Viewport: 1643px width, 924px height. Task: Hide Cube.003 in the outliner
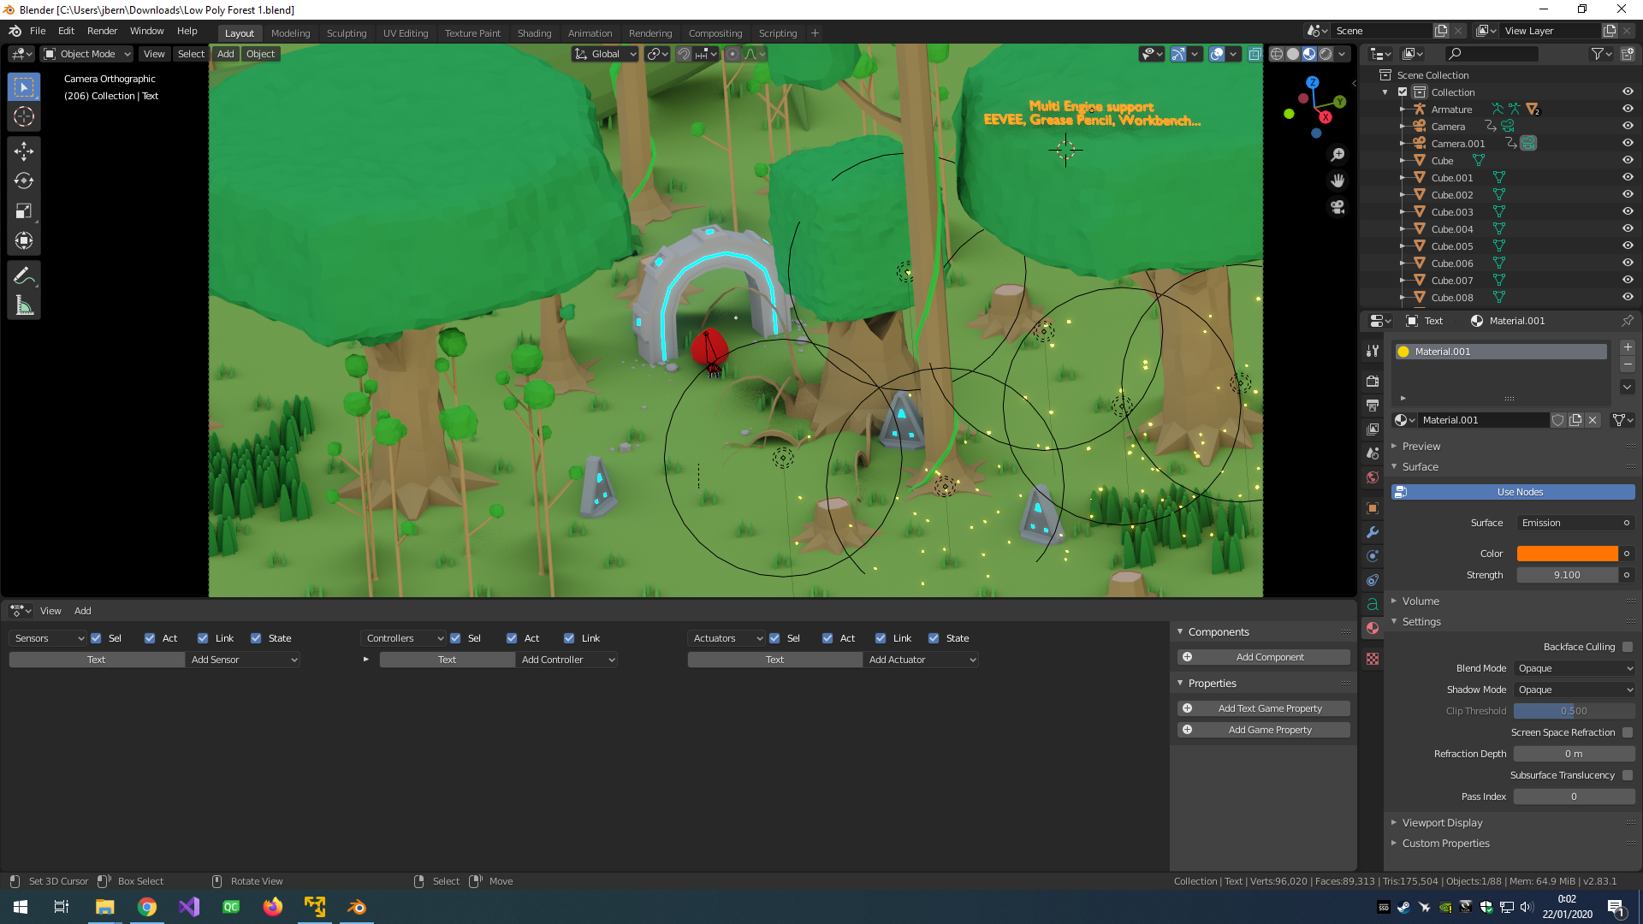(x=1628, y=212)
